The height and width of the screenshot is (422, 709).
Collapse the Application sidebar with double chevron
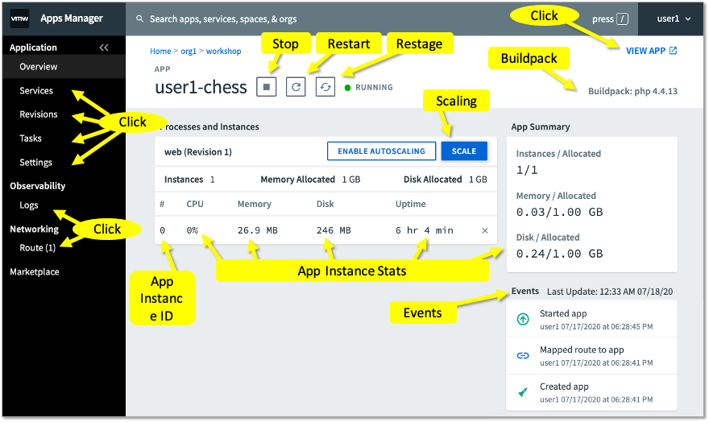click(104, 48)
